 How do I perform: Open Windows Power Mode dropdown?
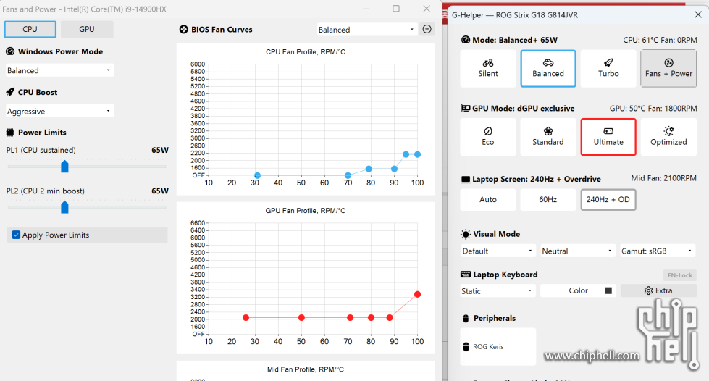click(x=59, y=70)
